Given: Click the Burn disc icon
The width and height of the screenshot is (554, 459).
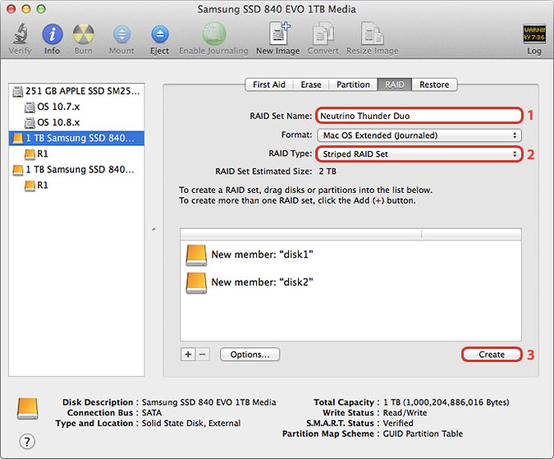Looking at the screenshot, I should point(84,34).
